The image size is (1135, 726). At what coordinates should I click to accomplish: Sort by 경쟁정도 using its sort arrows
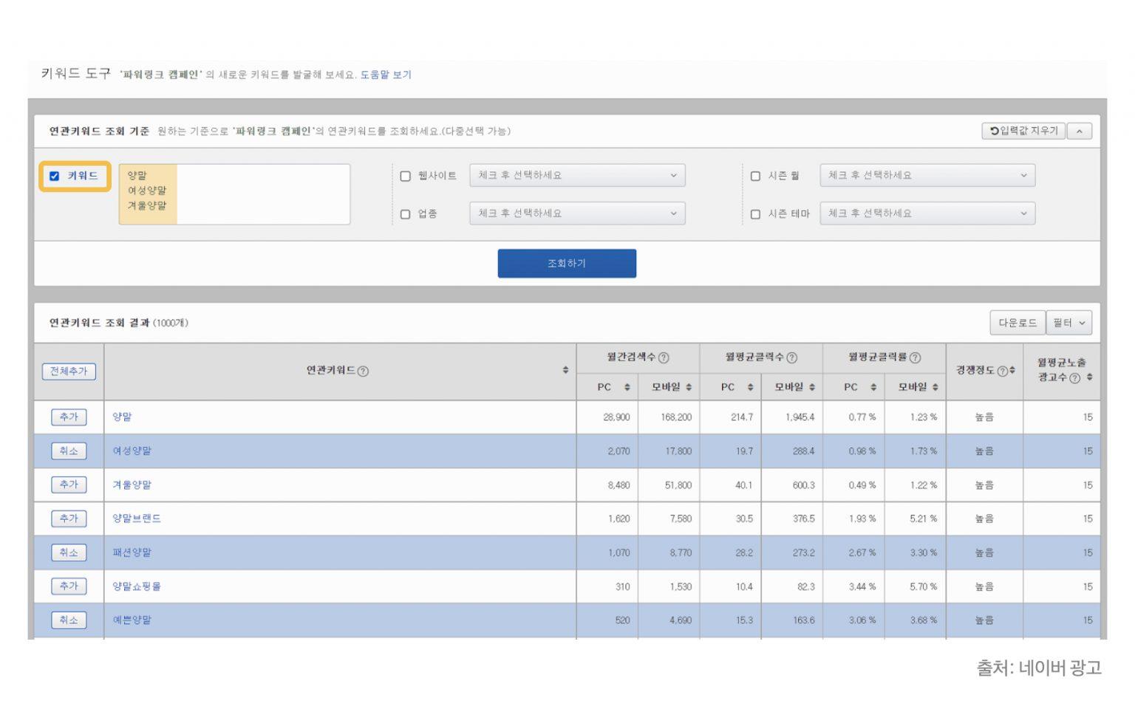tap(1012, 371)
